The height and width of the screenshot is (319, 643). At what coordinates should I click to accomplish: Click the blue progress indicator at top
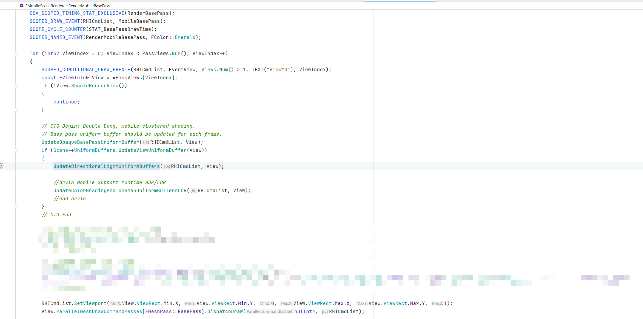399,1
